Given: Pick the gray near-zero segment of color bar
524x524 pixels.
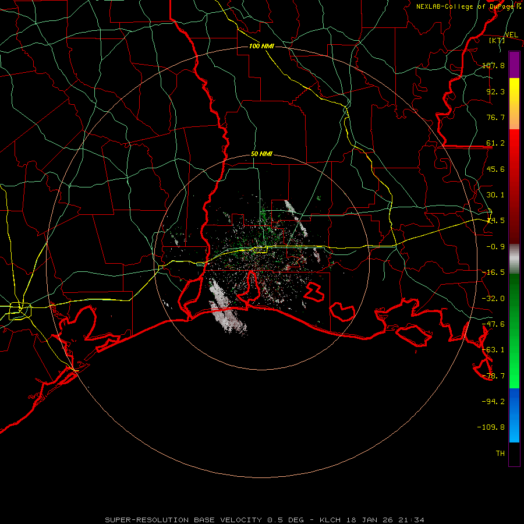Looking at the screenshot, I should tap(514, 259).
